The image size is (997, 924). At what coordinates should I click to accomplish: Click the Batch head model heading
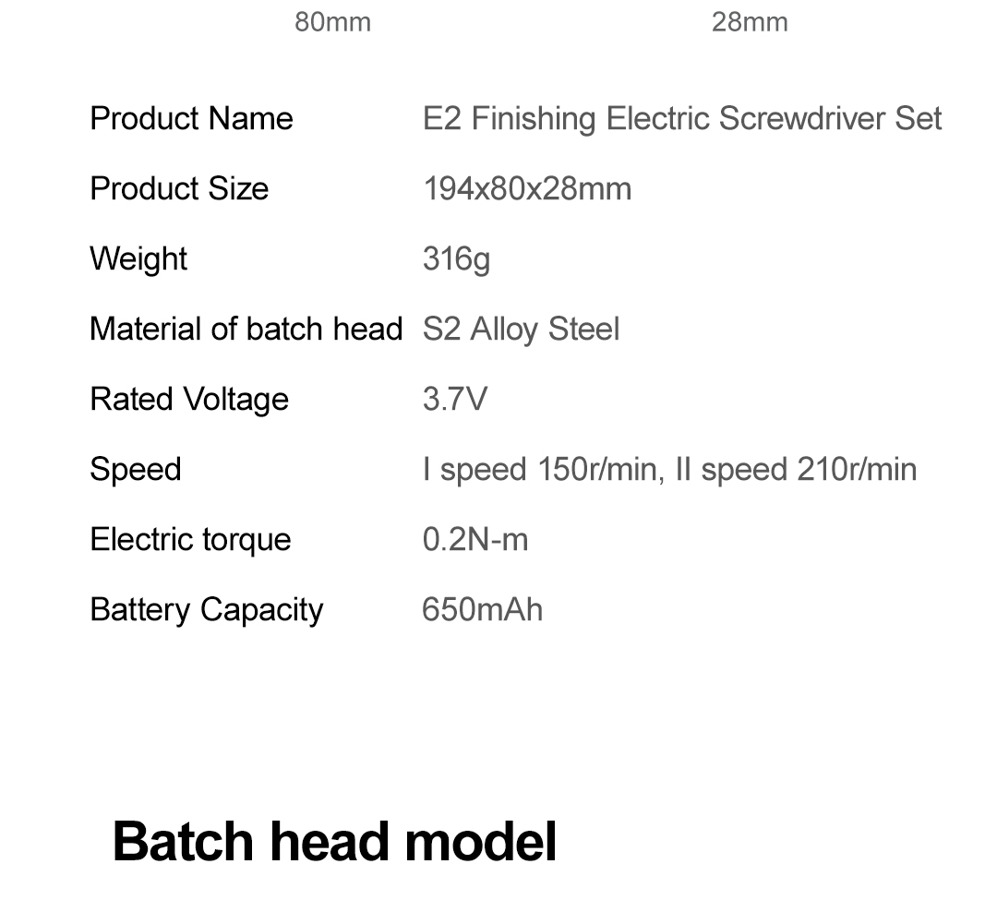pos(334,842)
